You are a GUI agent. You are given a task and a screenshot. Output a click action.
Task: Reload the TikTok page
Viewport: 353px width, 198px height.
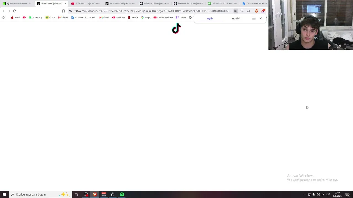pos(15,11)
